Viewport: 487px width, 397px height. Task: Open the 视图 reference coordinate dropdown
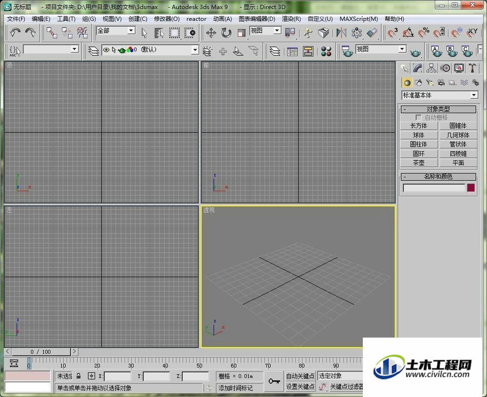pyautogui.click(x=277, y=30)
